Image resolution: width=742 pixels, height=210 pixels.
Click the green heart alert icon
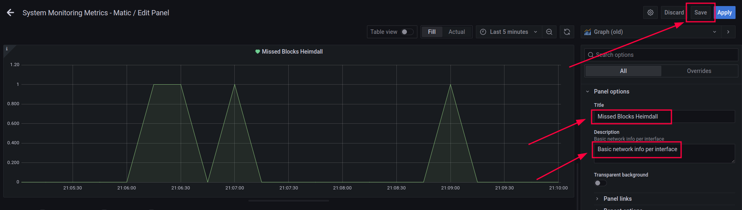[x=257, y=52]
